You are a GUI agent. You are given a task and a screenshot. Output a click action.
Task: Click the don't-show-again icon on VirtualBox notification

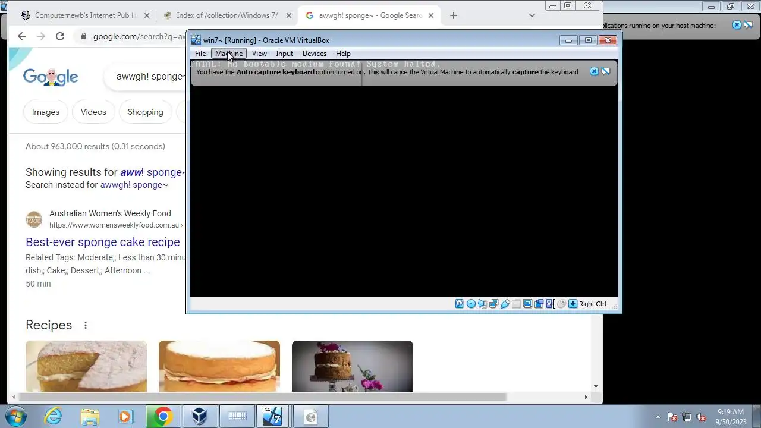click(605, 71)
